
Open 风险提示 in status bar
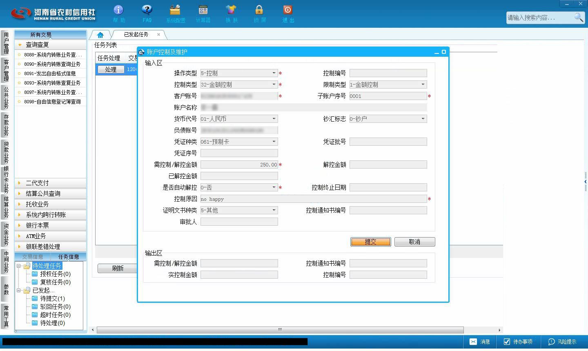click(x=562, y=342)
